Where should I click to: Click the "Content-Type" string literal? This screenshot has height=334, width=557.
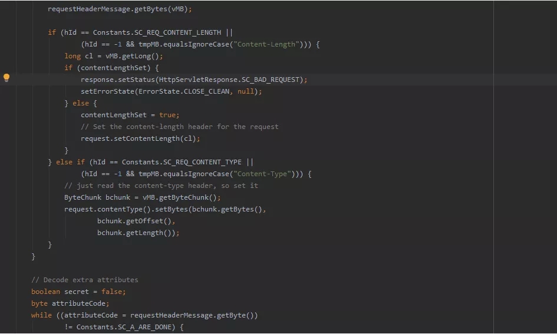click(x=261, y=174)
